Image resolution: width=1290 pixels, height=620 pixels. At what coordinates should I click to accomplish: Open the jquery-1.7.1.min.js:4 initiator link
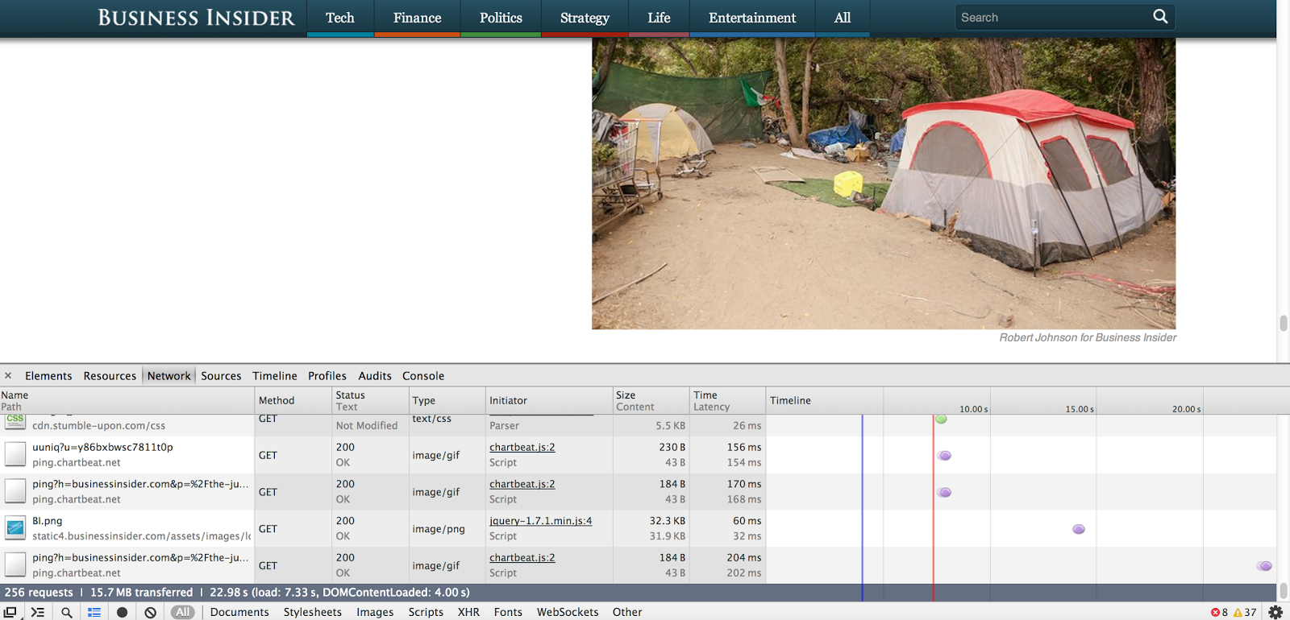540,521
